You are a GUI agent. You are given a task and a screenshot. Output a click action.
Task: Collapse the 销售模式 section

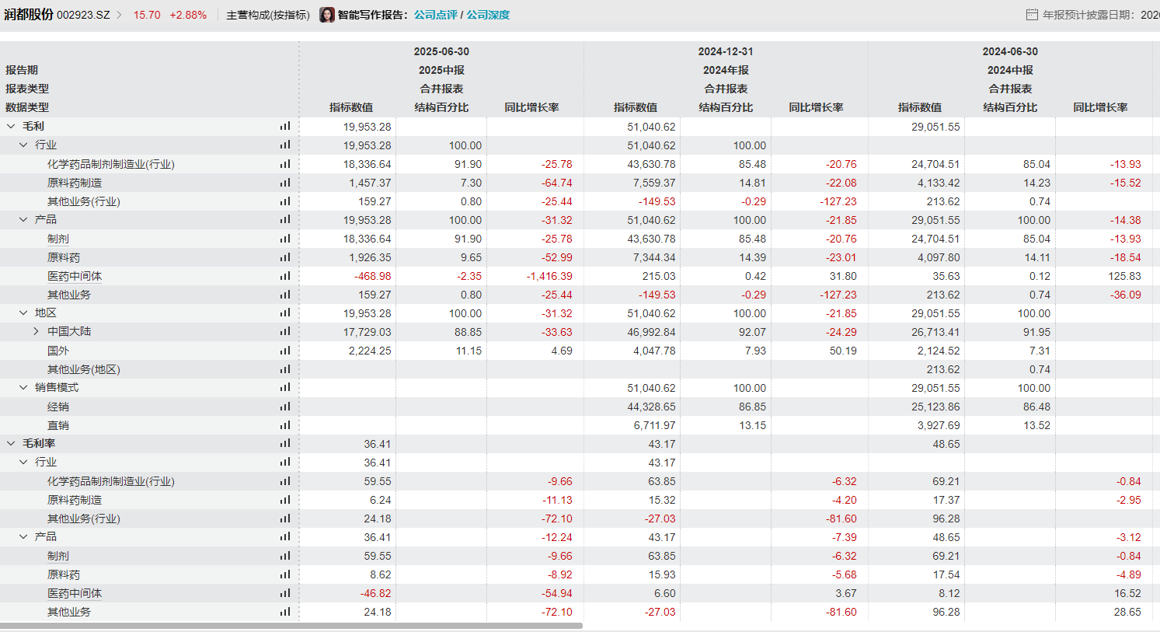[23, 388]
